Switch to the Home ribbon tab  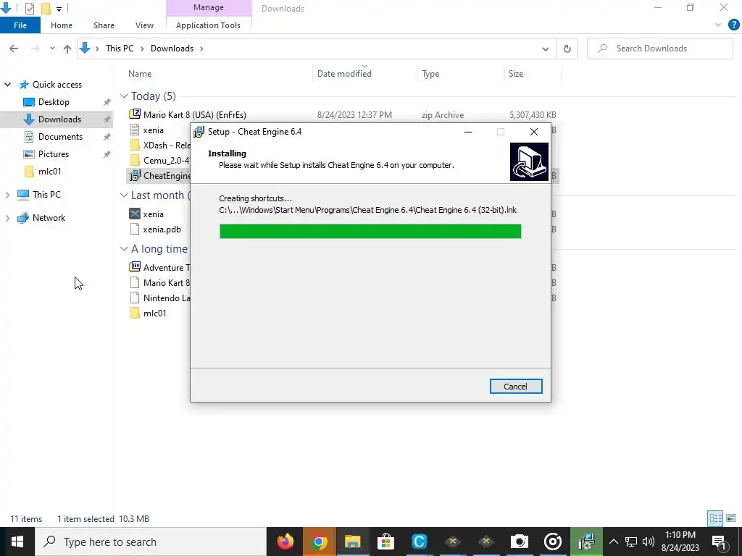pyautogui.click(x=62, y=25)
